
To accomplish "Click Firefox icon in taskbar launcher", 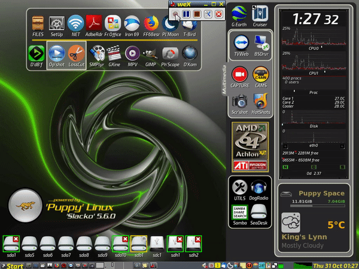I will click(57, 266).
